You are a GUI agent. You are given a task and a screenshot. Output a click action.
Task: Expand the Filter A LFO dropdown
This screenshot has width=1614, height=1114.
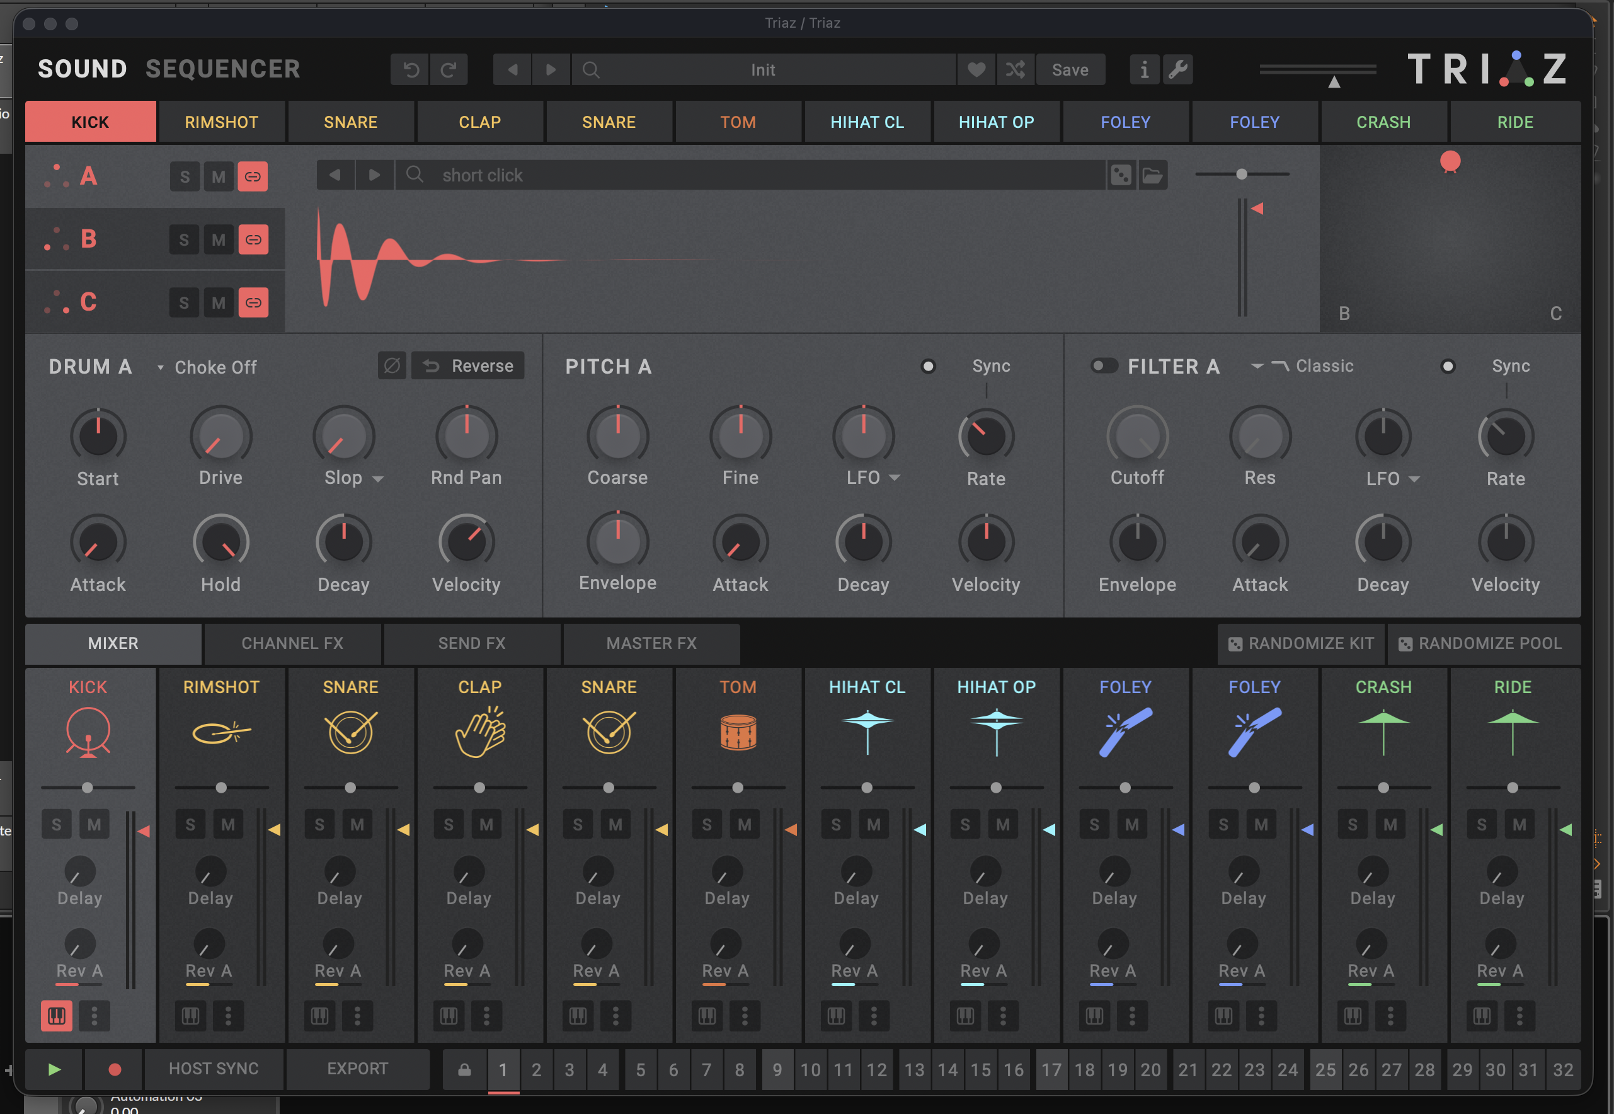coord(1414,479)
